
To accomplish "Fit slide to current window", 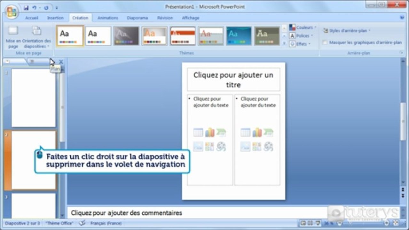I will click(x=396, y=223).
